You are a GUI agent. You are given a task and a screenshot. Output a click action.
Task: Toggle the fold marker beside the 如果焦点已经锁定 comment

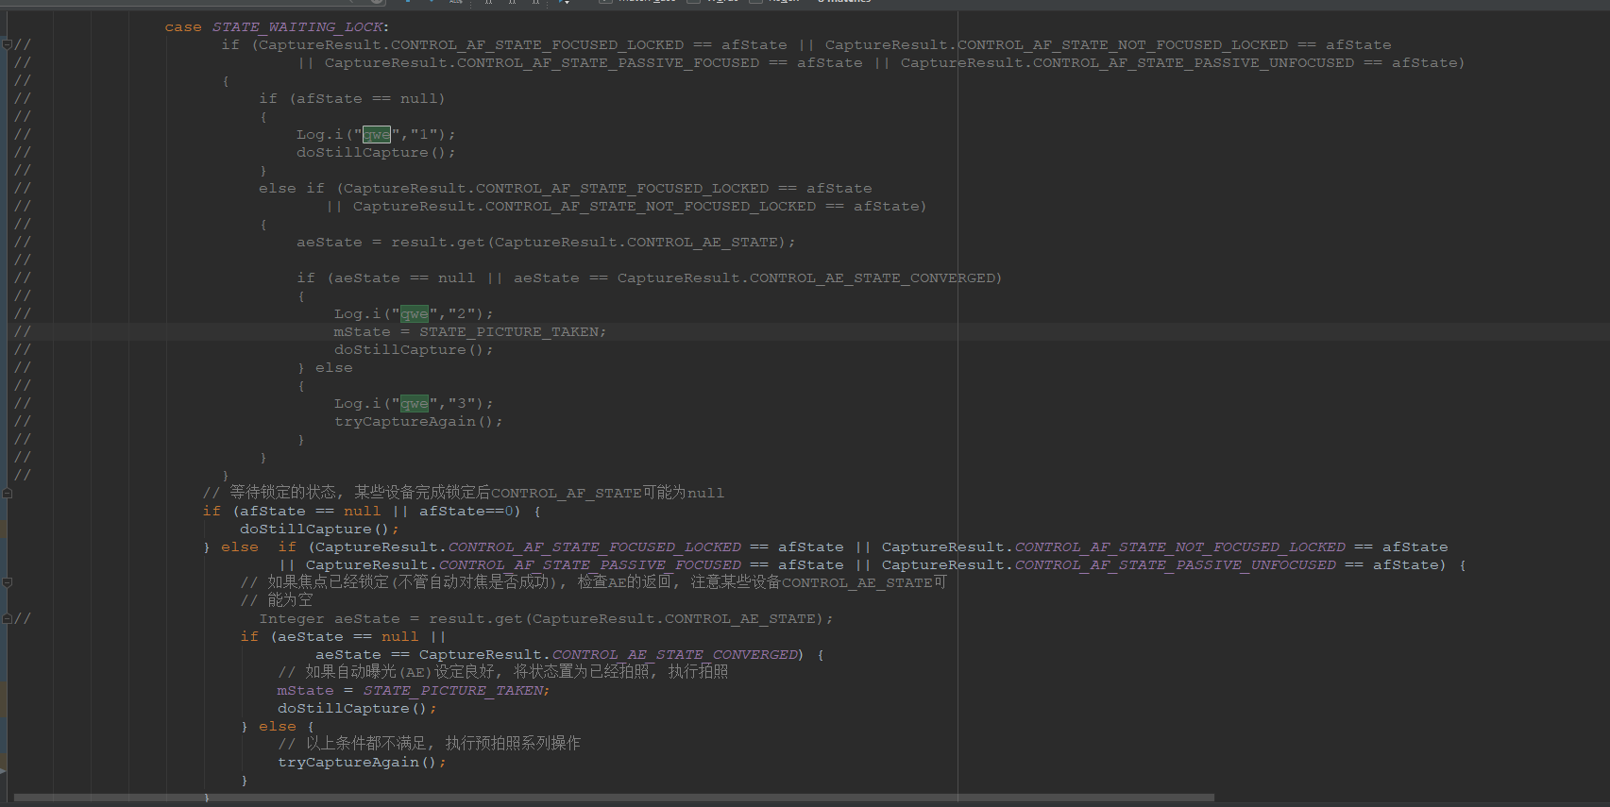(x=7, y=582)
